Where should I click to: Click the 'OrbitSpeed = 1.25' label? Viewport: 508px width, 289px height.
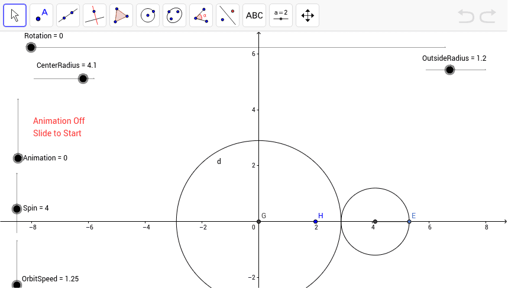50,278
